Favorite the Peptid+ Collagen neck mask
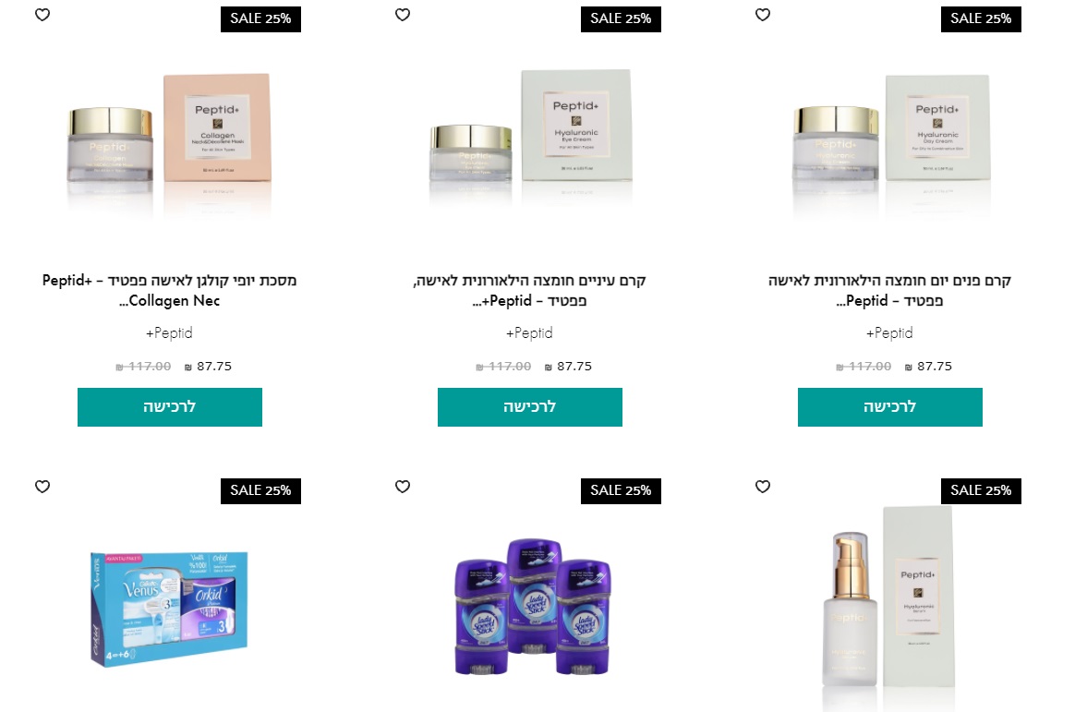1075x712 pixels. pyautogui.click(x=42, y=15)
